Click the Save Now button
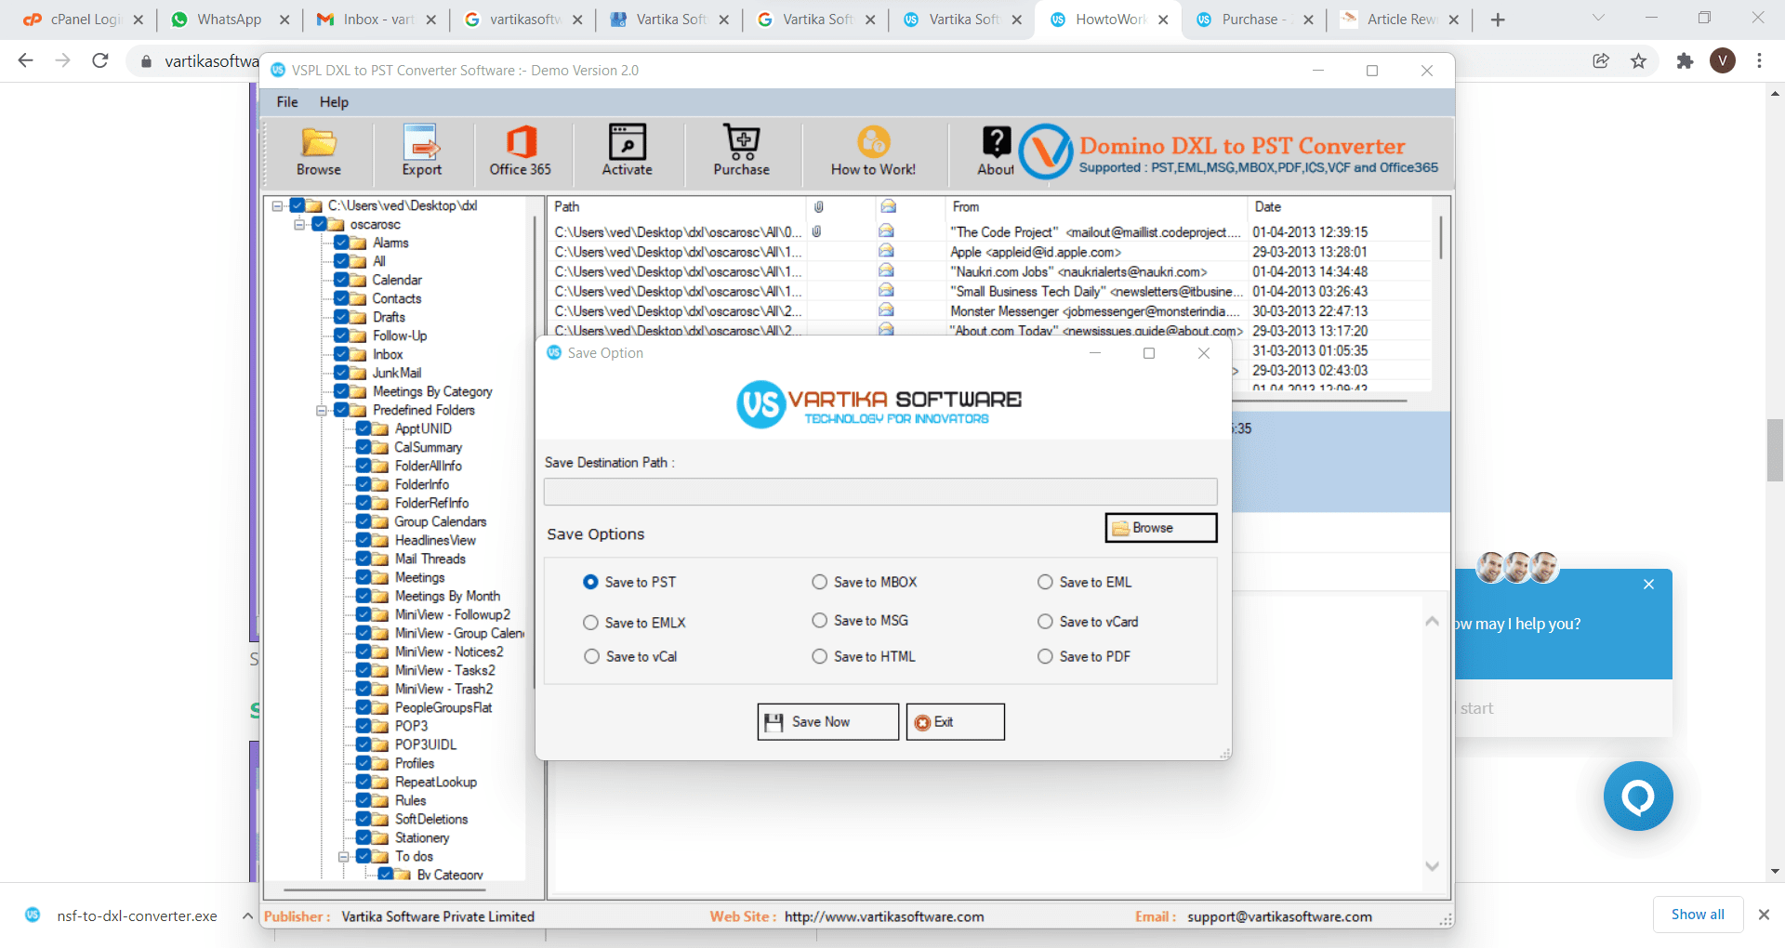The image size is (1785, 948). (827, 721)
